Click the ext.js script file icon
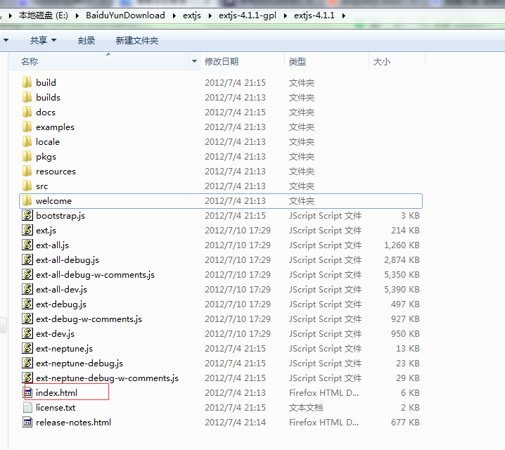505x450 pixels. 27,230
